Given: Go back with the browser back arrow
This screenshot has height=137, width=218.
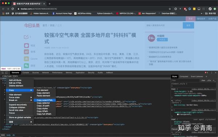Looking at the screenshot, I should pyautogui.click(x=3, y=9).
